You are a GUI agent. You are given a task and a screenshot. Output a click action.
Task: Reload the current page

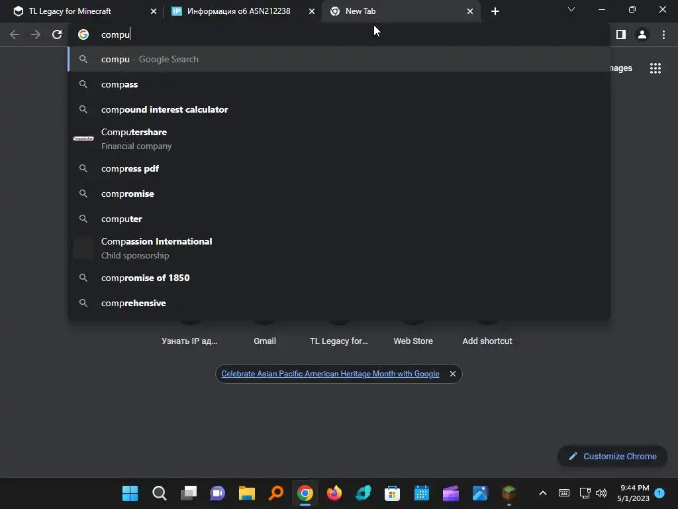(x=57, y=34)
